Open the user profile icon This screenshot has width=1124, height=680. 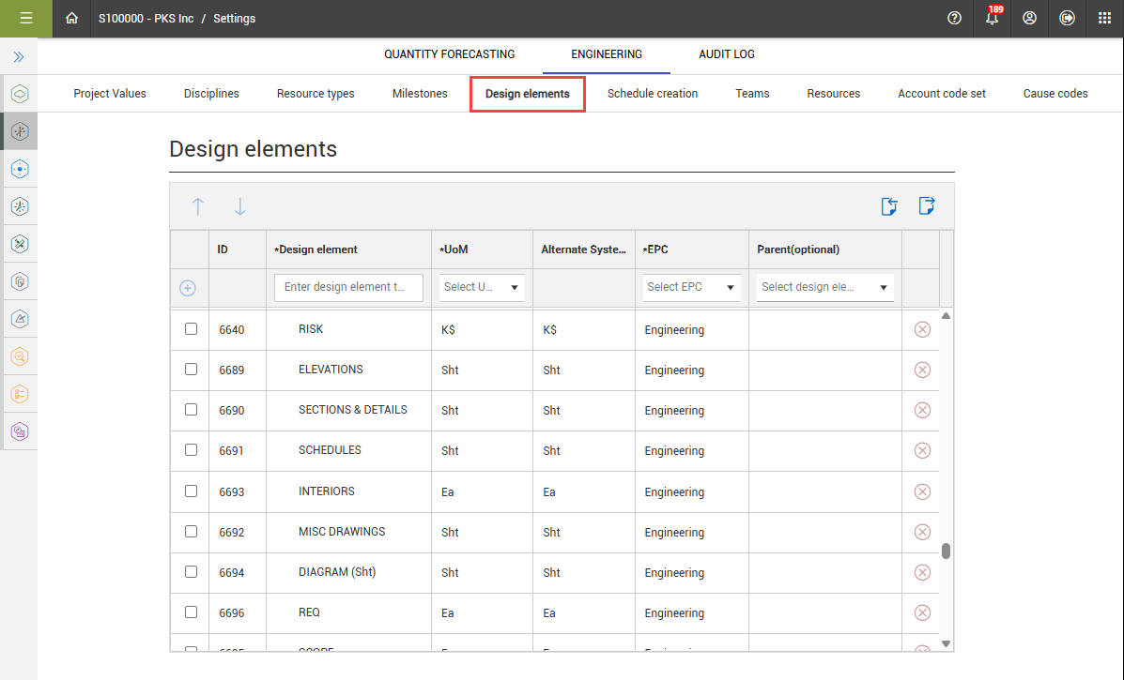[x=1029, y=19]
